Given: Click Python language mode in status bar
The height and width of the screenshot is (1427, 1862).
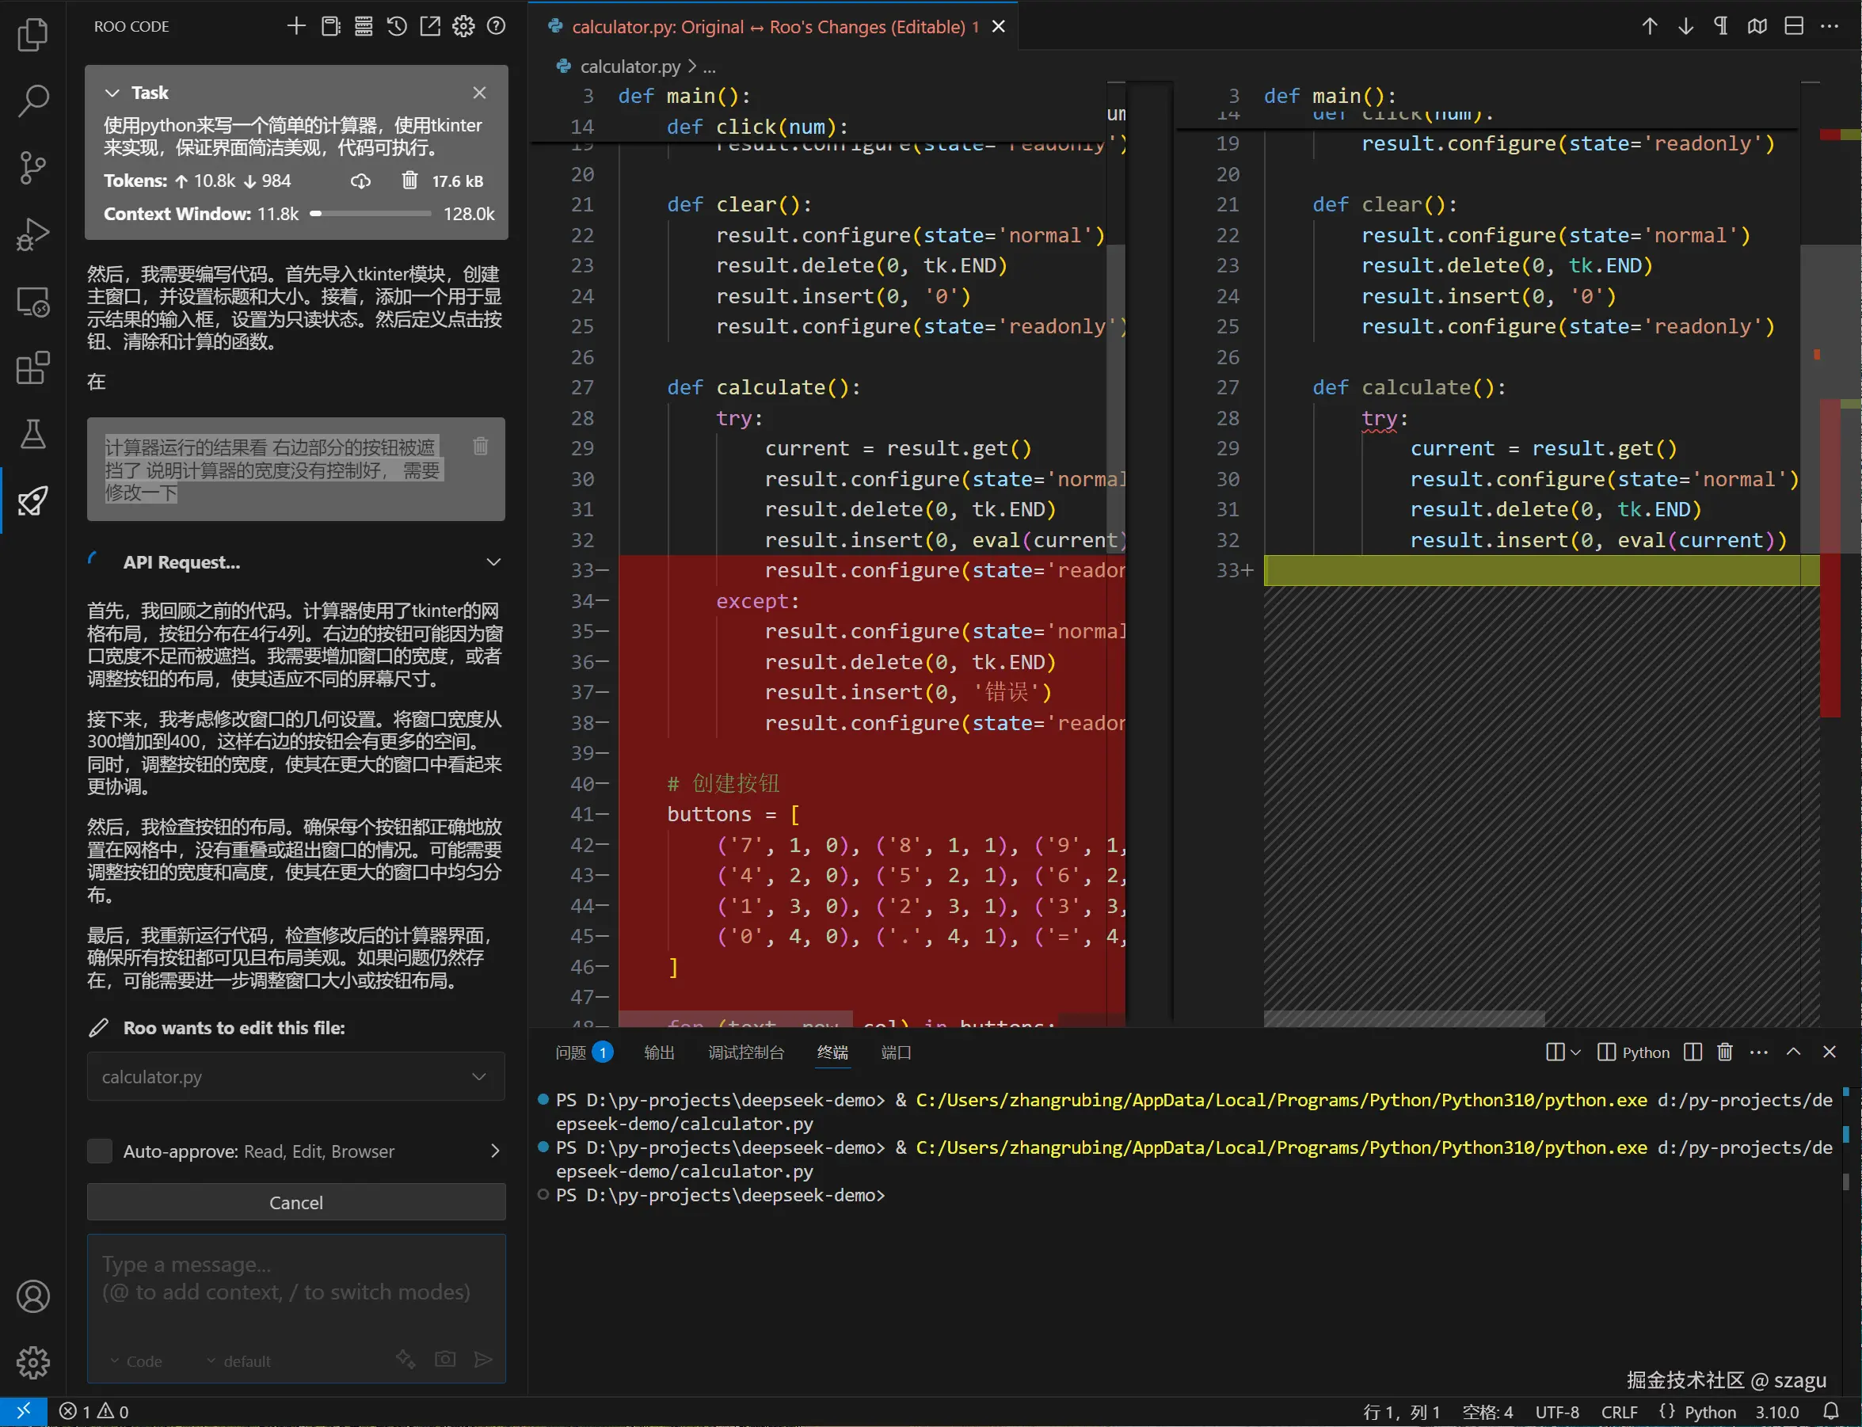Looking at the screenshot, I should (1709, 1412).
